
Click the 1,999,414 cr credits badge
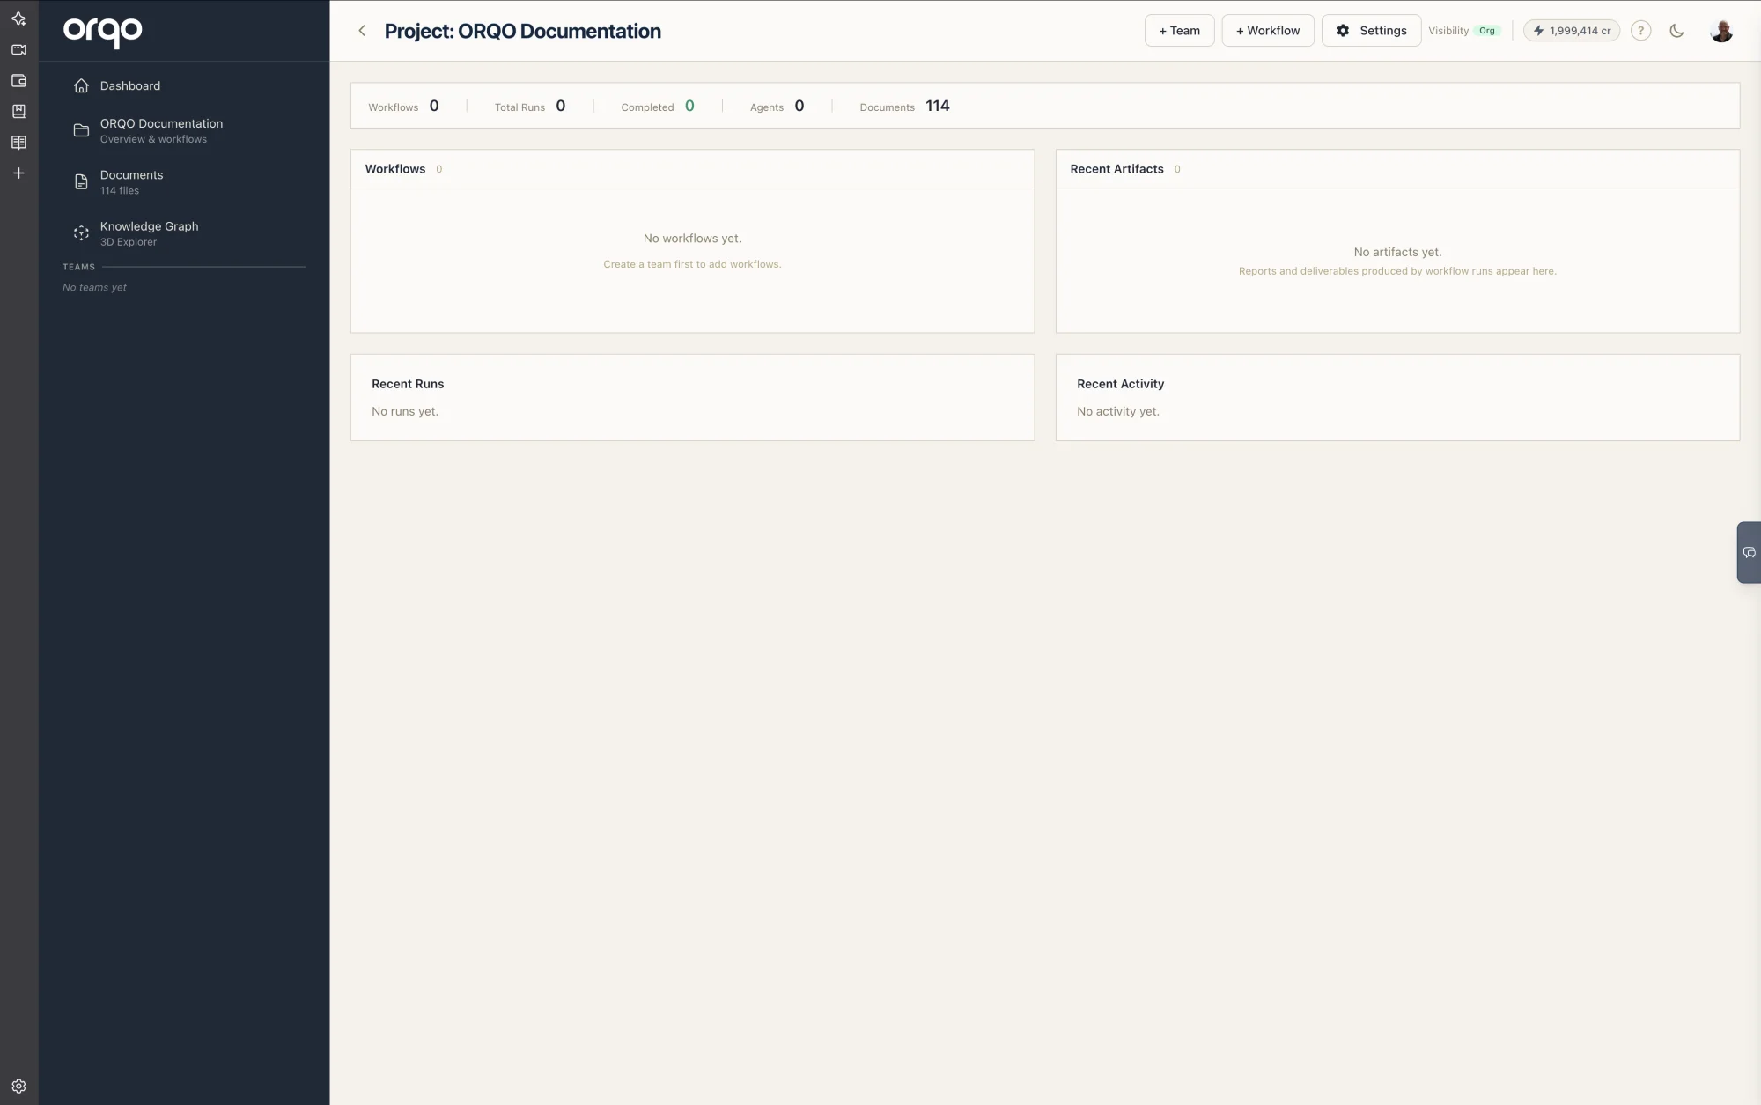(1572, 31)
